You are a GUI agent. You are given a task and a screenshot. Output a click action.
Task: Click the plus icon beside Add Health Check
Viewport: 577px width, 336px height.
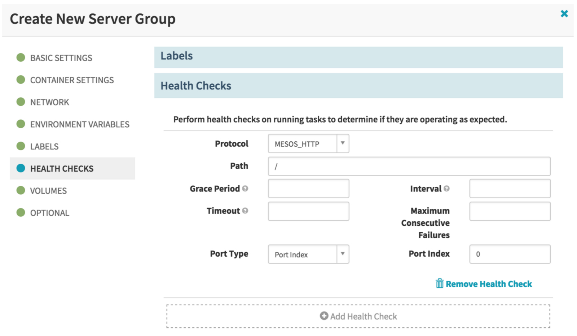[324, 316]
